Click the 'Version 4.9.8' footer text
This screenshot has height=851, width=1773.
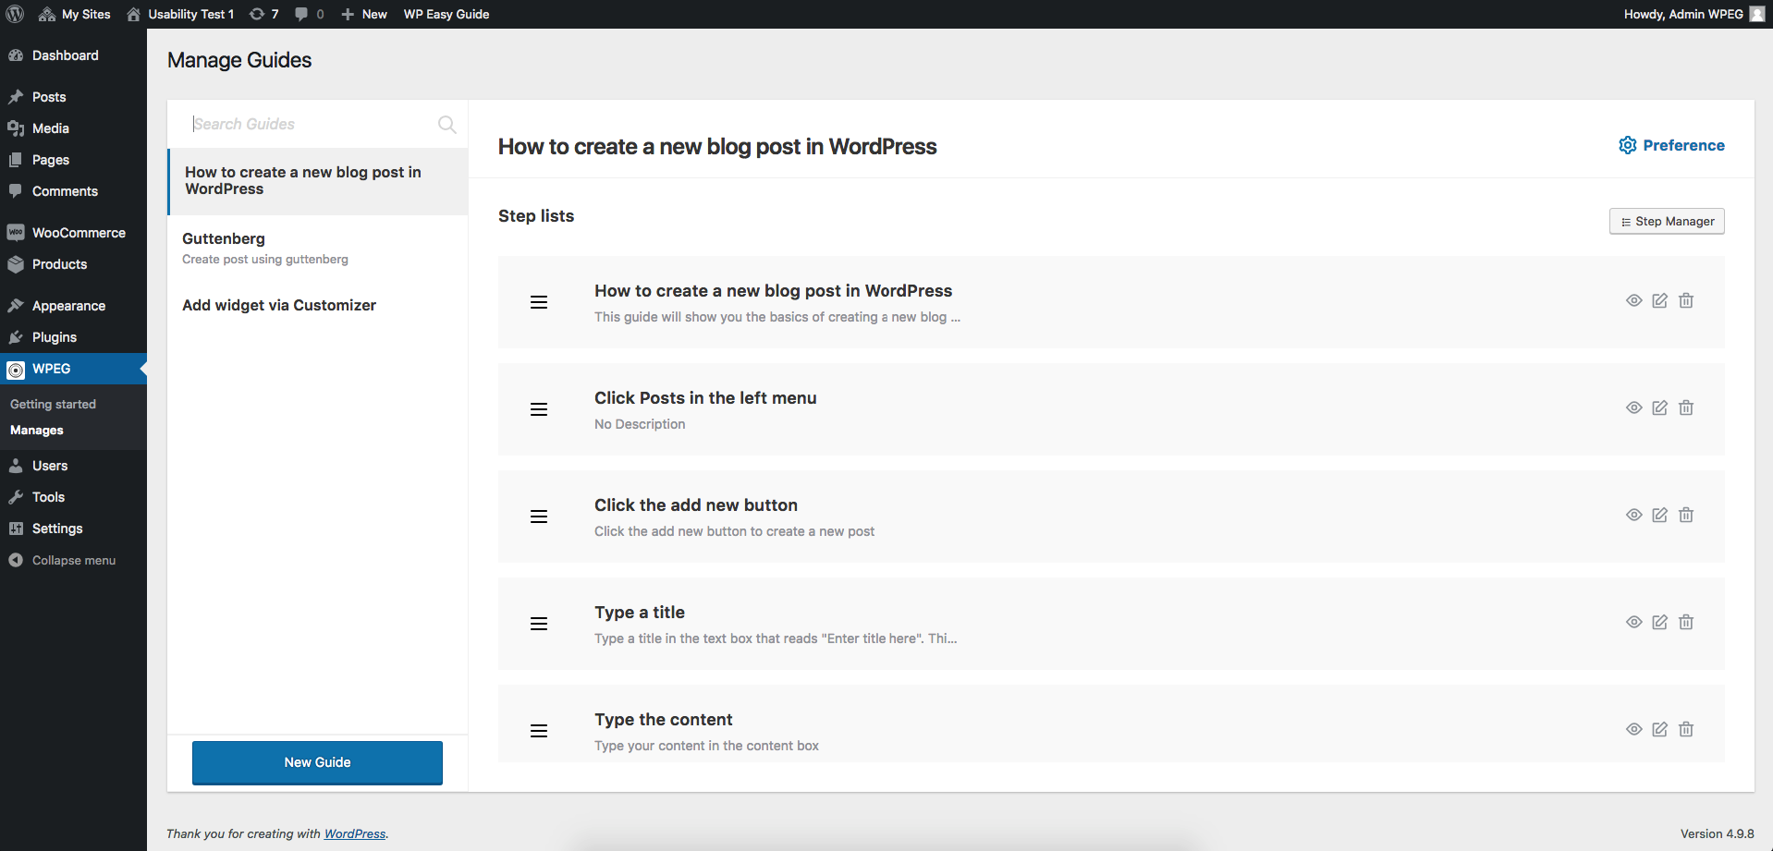[1717, 833]
